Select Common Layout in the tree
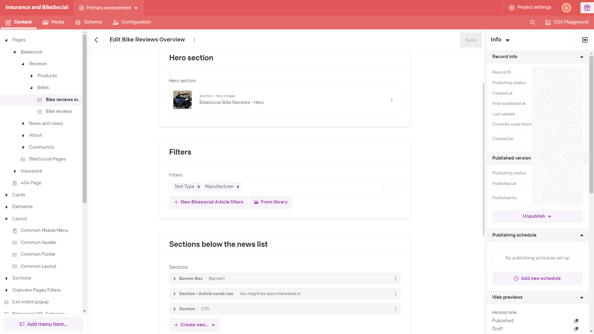This screenshot has width=594, height=334. coord(38,266)
